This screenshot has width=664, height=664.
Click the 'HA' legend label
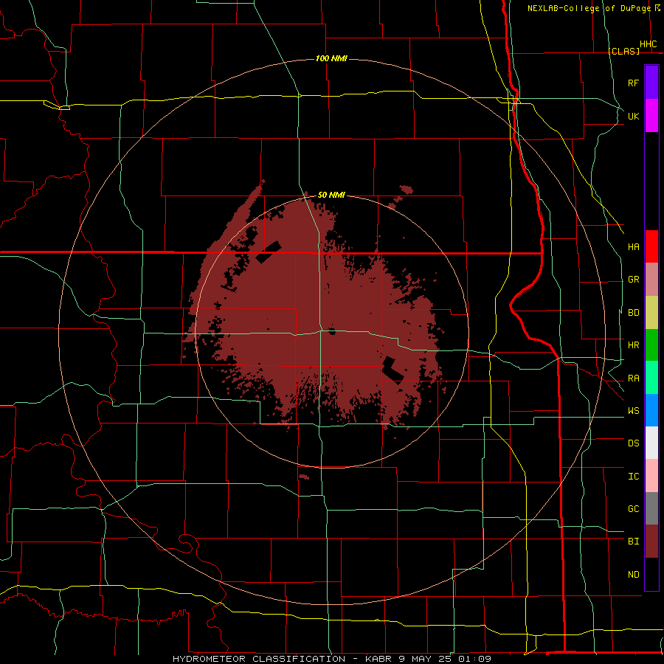click(x=634, y=247)
